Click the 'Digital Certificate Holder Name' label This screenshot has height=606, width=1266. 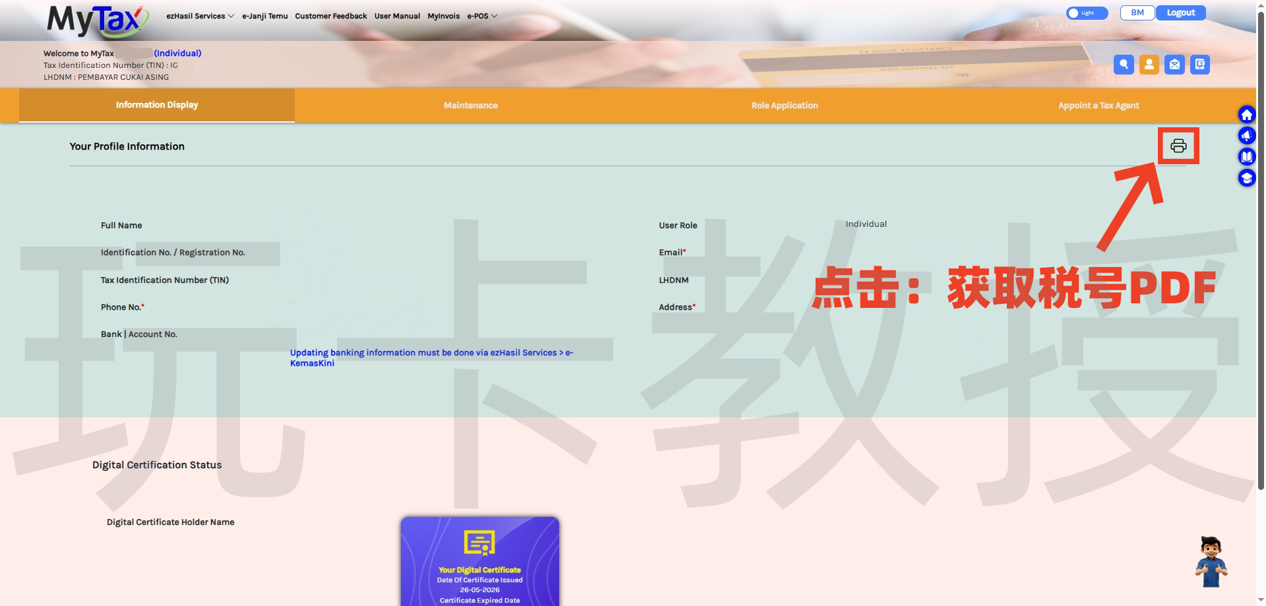coord(171,522)
